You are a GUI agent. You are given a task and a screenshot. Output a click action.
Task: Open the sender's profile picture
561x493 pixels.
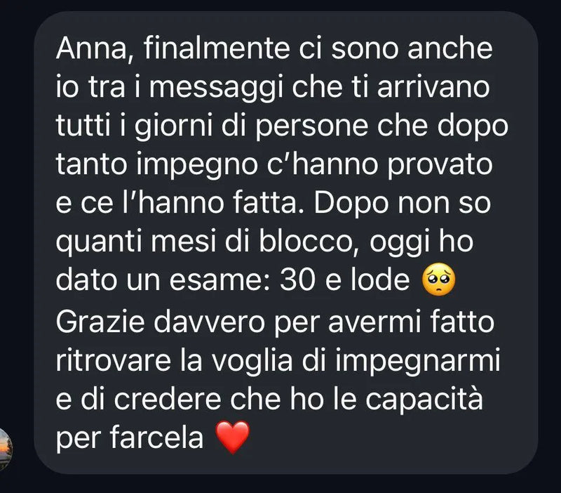tap(6, 449)
